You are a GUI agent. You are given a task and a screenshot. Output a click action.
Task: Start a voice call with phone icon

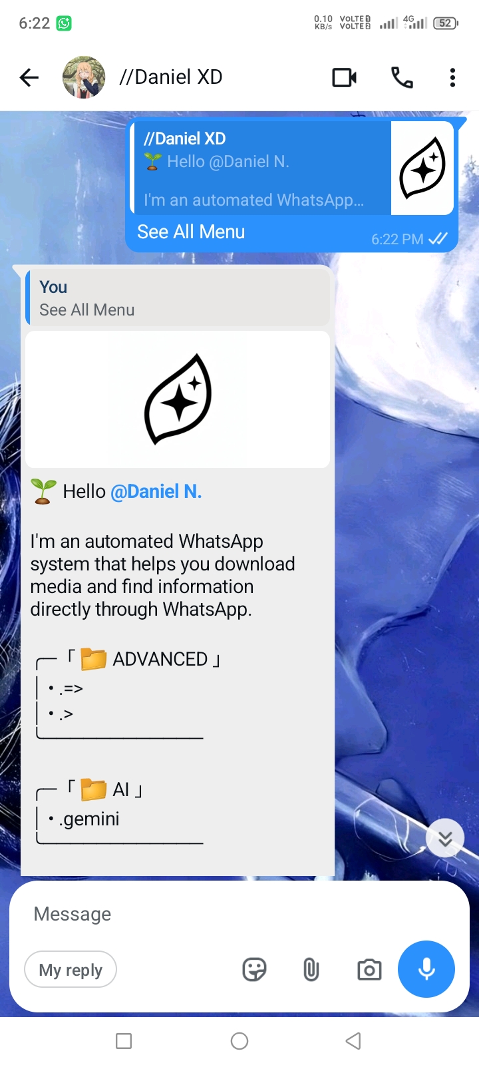coord(402,78)
